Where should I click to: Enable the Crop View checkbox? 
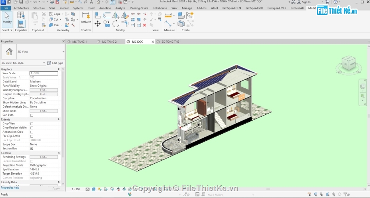tap(32, 124)
